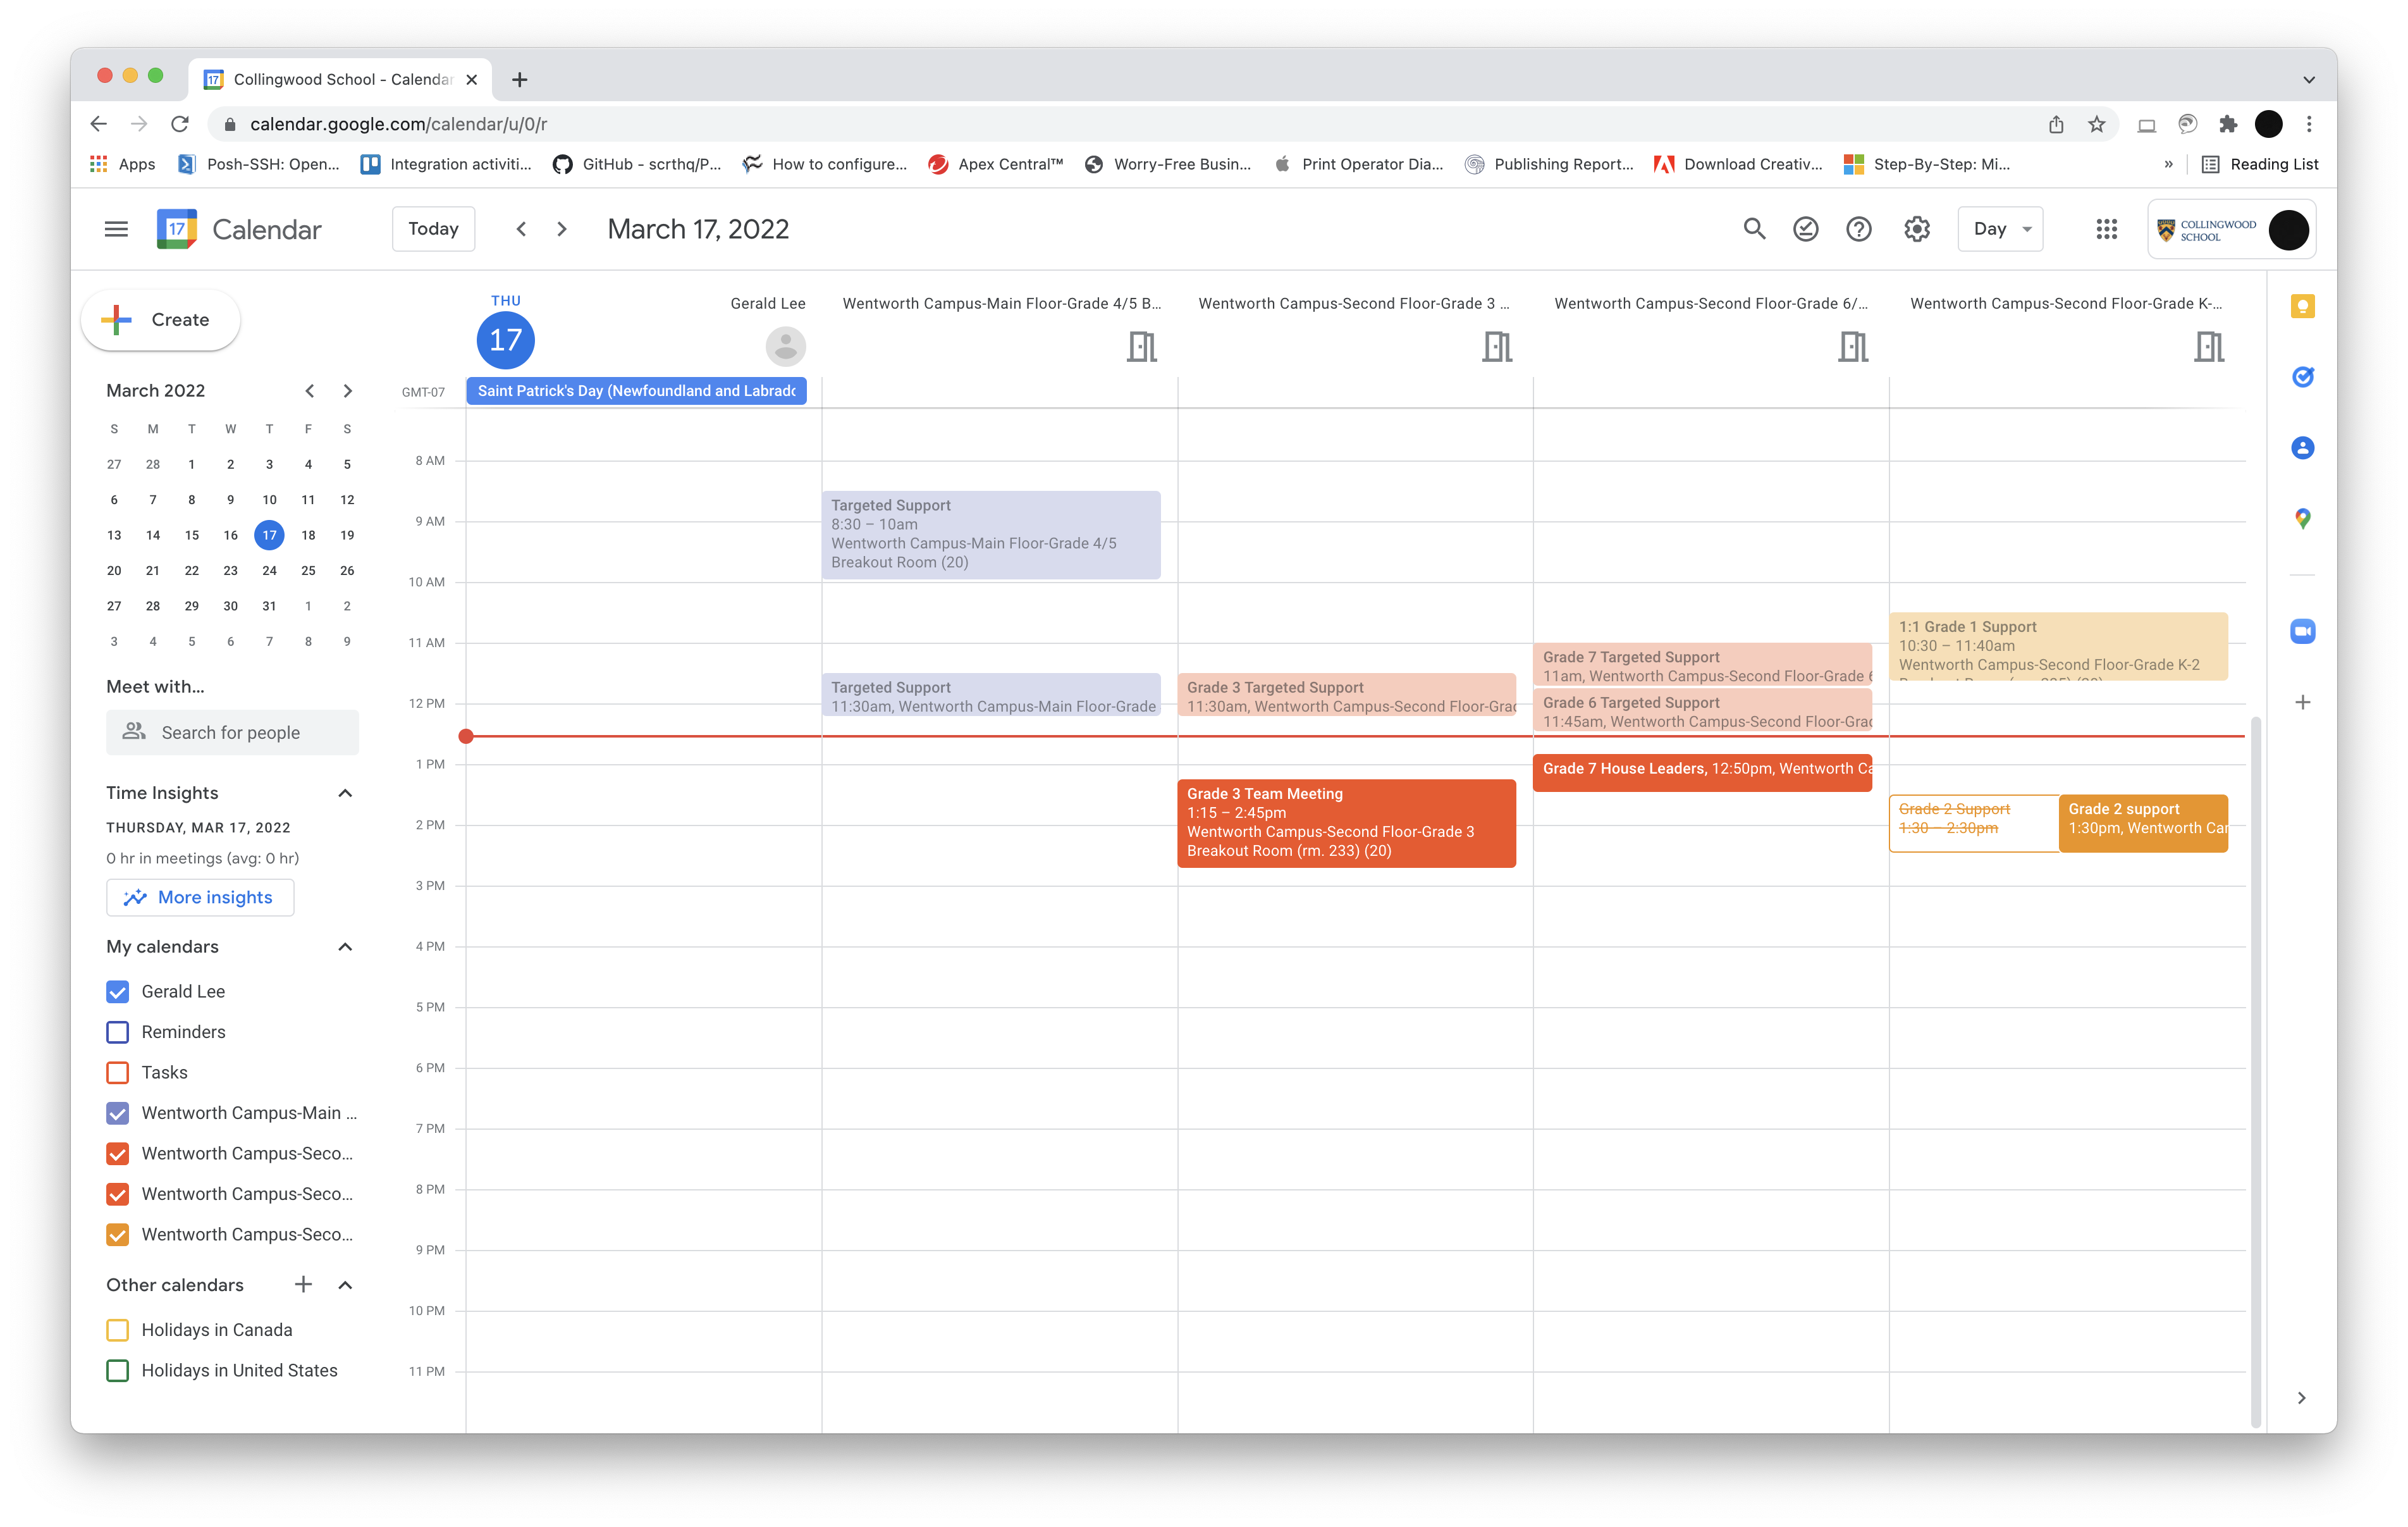Toggle the main menu hamburger icon
Viewport: 2408px width, 1527px height.
[x=116, y=229]
